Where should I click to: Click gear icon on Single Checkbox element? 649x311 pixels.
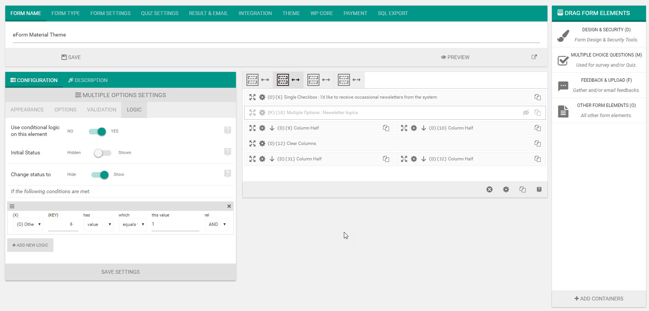[x=262, y=97]
